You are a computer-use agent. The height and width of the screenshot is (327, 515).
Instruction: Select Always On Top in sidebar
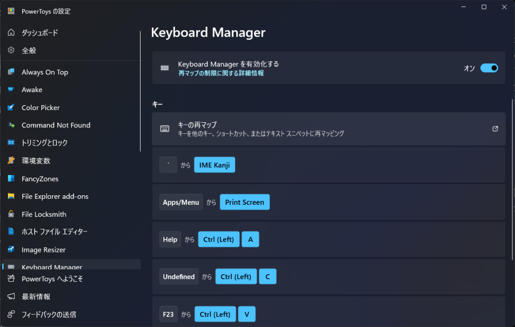(71, 71)
